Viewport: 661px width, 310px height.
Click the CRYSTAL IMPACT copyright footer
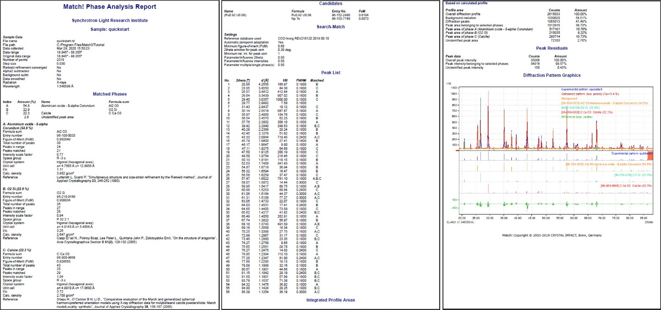(x=552, y=235)
